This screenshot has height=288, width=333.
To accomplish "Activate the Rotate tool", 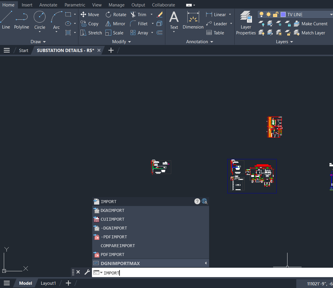I will click(x=116, y=14).
